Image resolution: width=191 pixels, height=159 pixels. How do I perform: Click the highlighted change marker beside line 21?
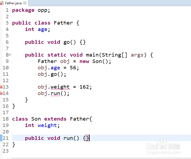(1, 138)
